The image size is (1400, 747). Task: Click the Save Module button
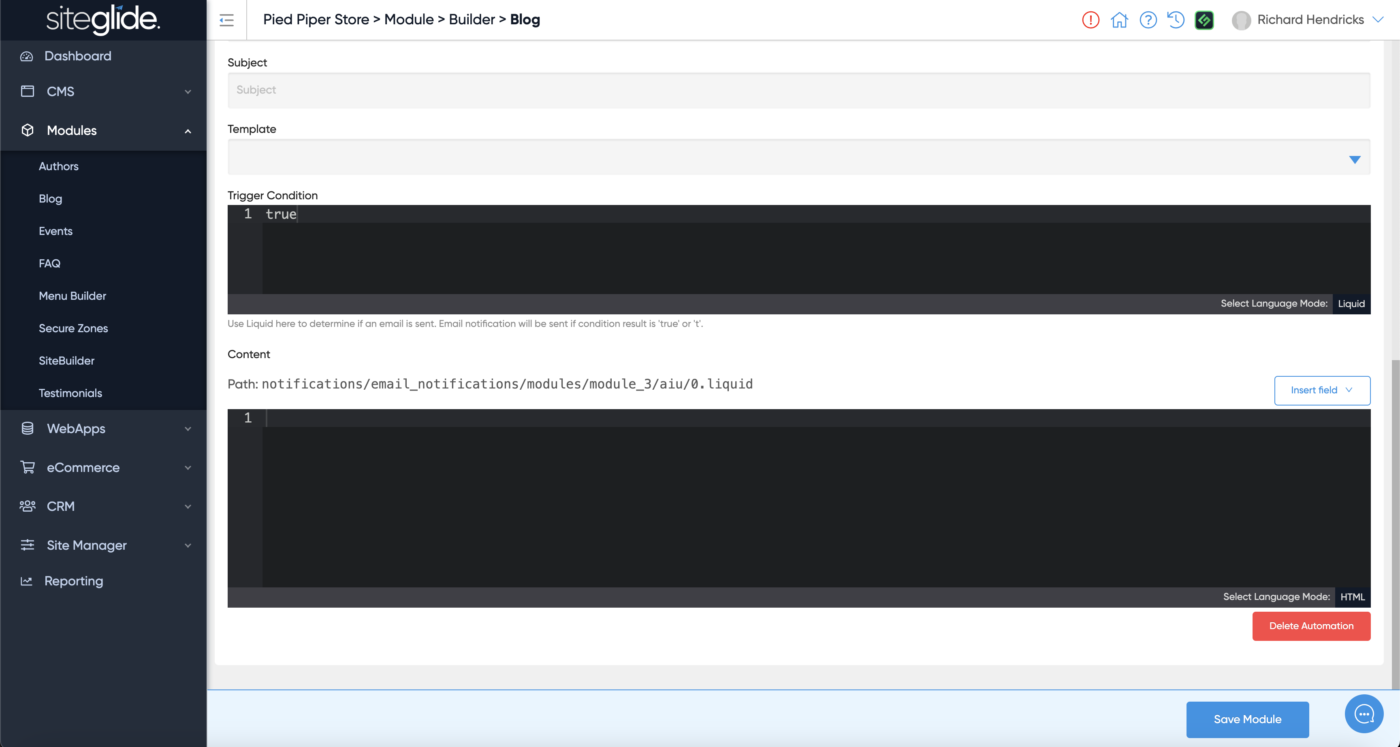point(1247,719)
